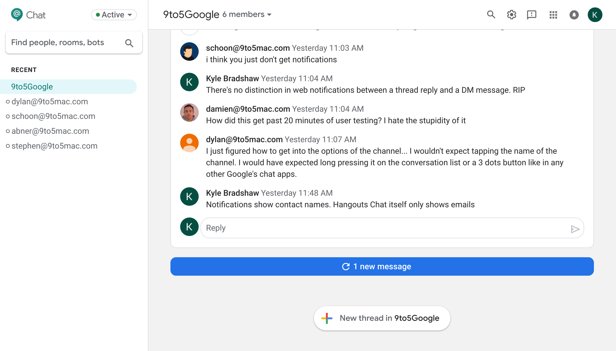This screenshot has width=616, height=351.
Task: Focus the Find people, rooms, bots field
Action: click(64, 43)
